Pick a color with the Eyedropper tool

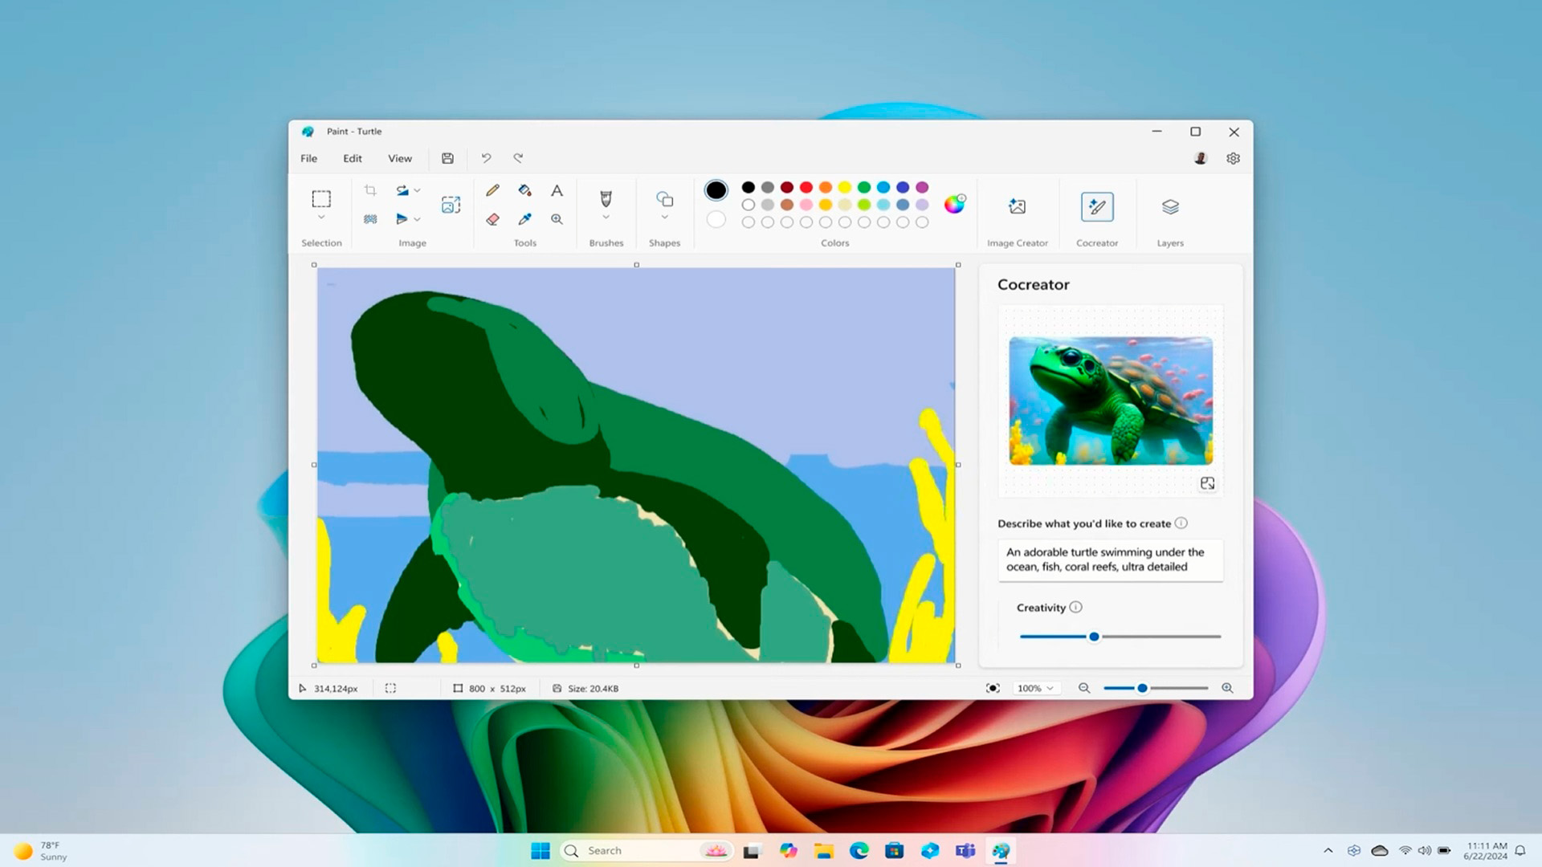click(x=524, y=219)
